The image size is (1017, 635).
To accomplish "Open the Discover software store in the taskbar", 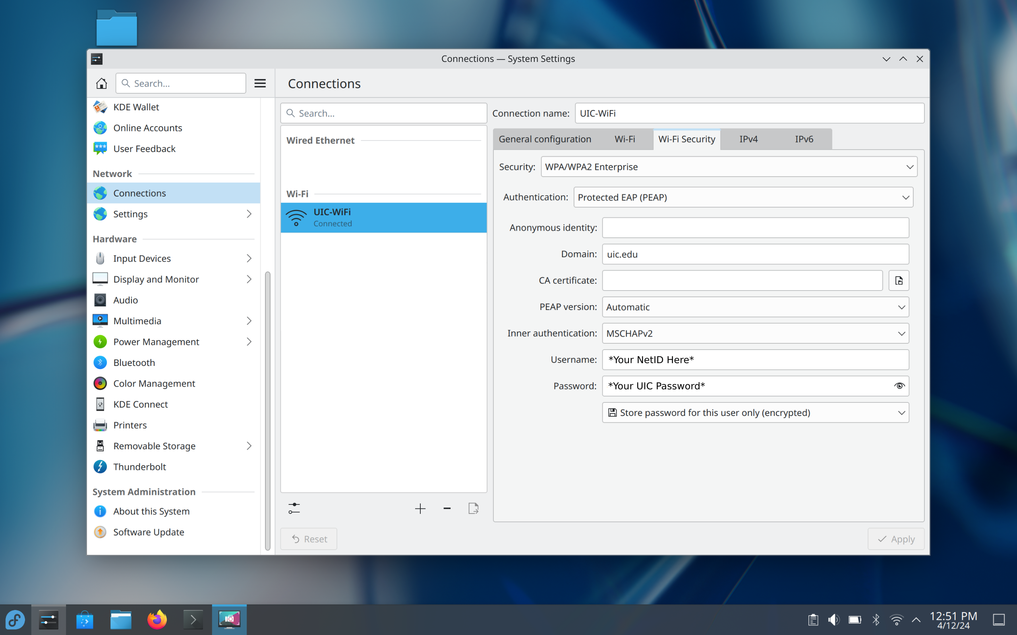I will pos(85,620).
